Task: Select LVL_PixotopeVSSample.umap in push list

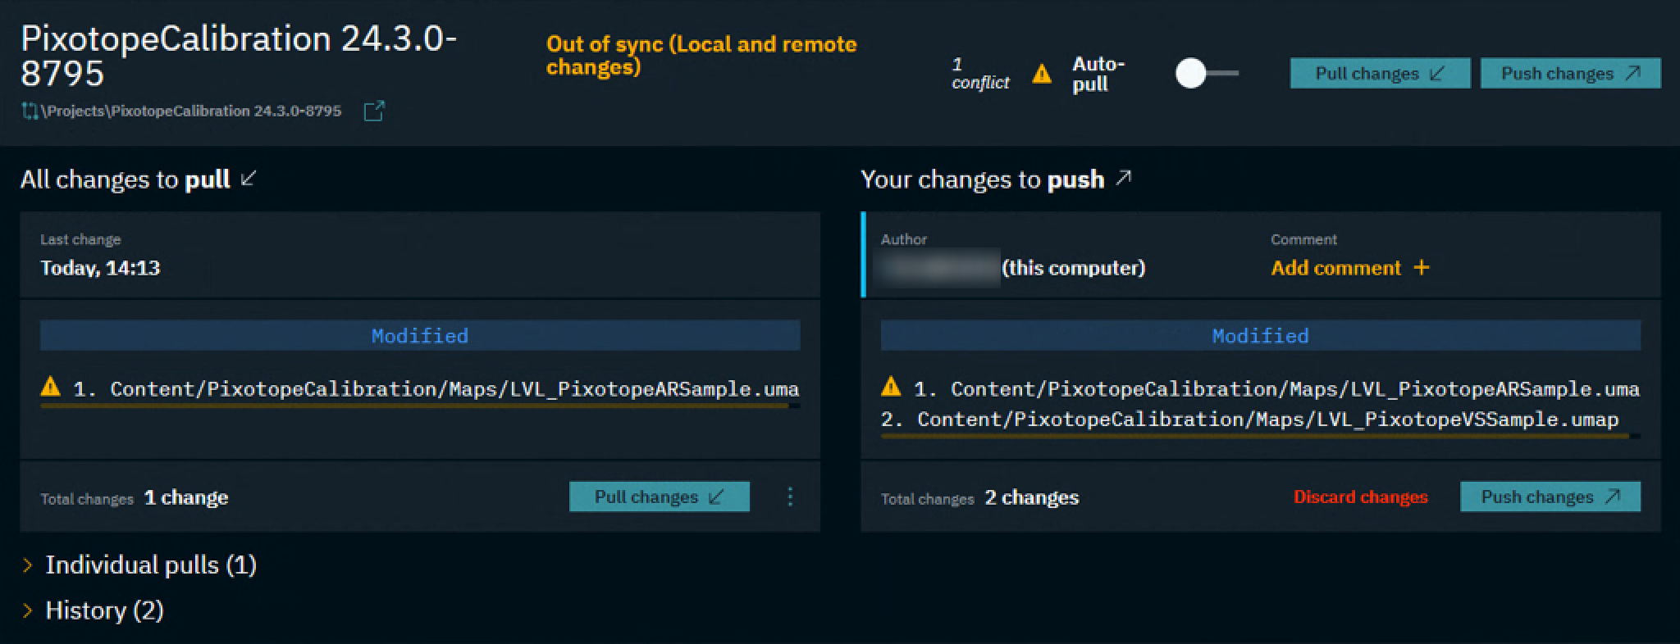Action: (1267, 420)
